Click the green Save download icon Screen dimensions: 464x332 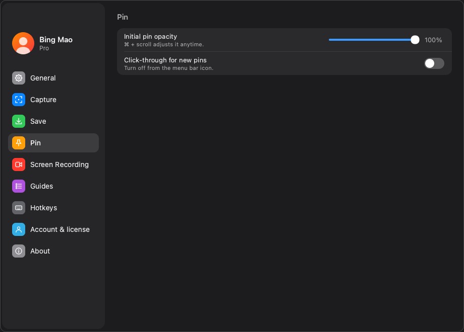click(x=19, y=121)
